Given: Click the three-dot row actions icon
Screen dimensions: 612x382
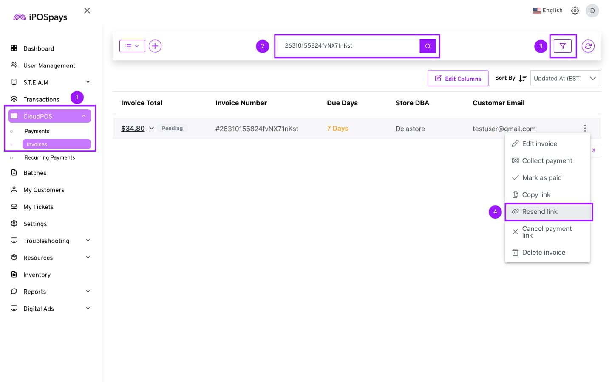Looking at the screenshot, I should (585, 128).
